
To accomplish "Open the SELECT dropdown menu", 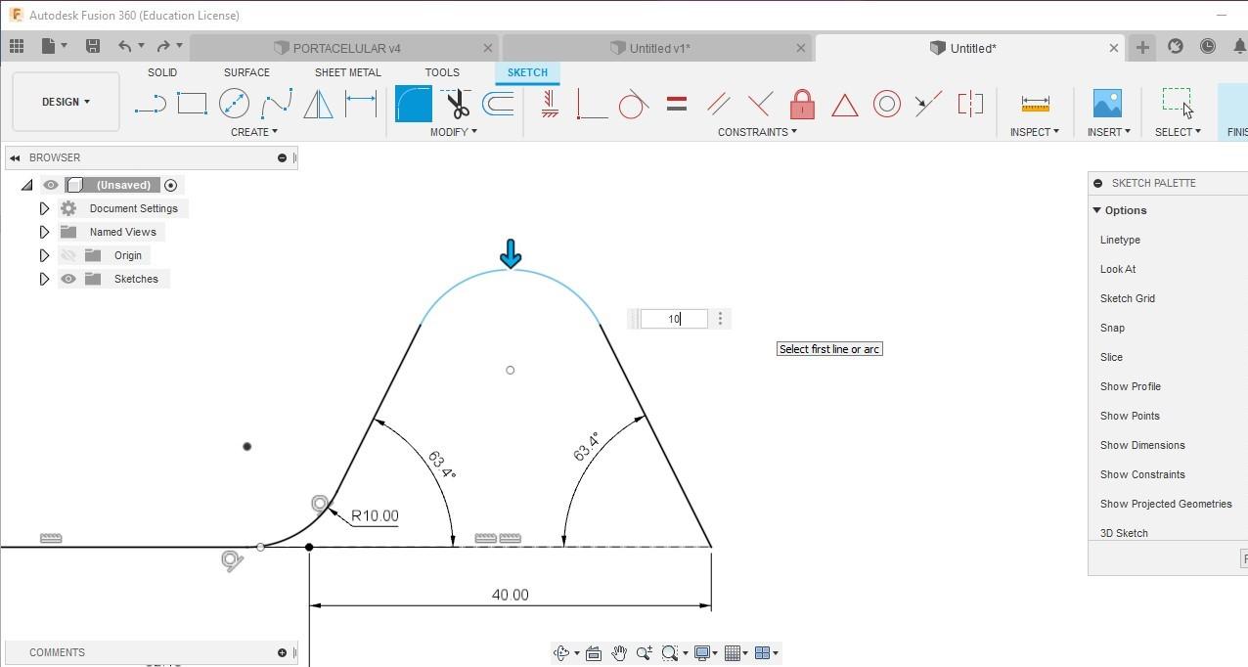I will coord(1177,132).
